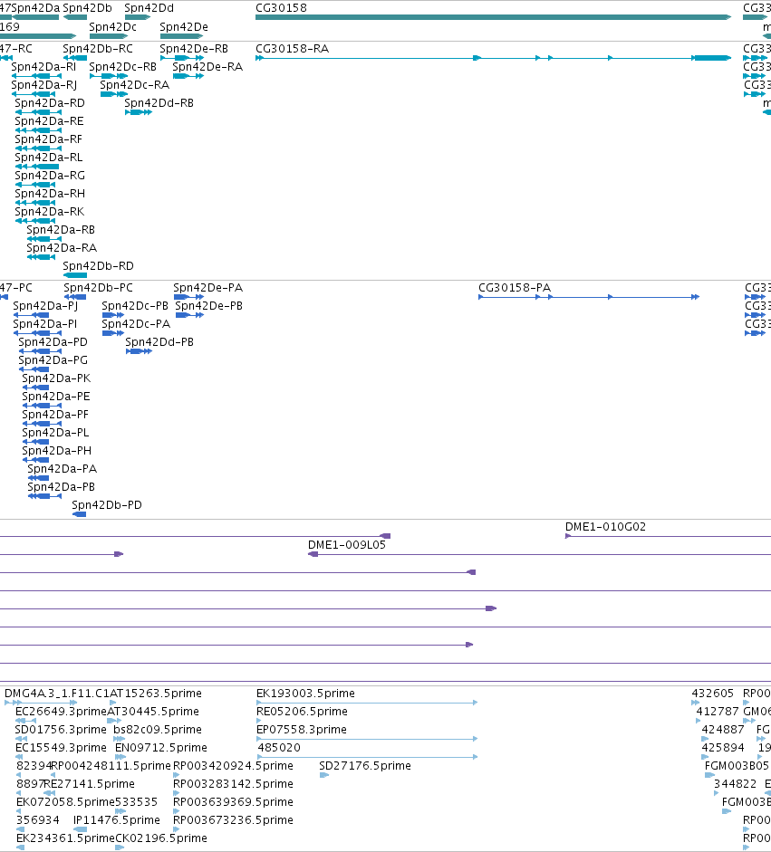Select the Spn42Dd gene label
This screenshot has width=771, height=852.
149,7
